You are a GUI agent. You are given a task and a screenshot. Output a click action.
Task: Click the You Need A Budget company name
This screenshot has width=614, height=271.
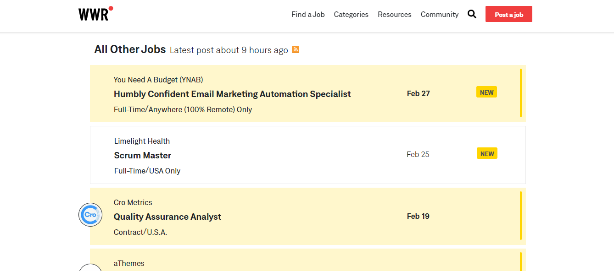click(158, 80)
